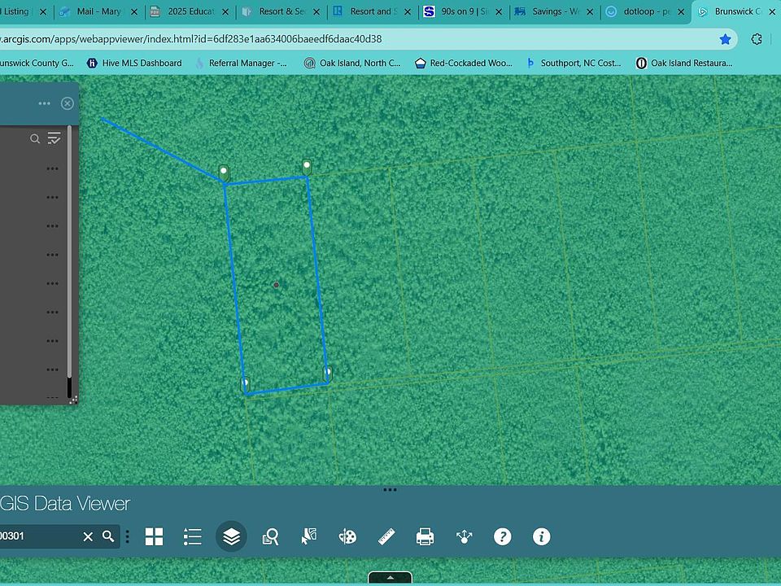Open the Share widget icon

coord(464,536)
